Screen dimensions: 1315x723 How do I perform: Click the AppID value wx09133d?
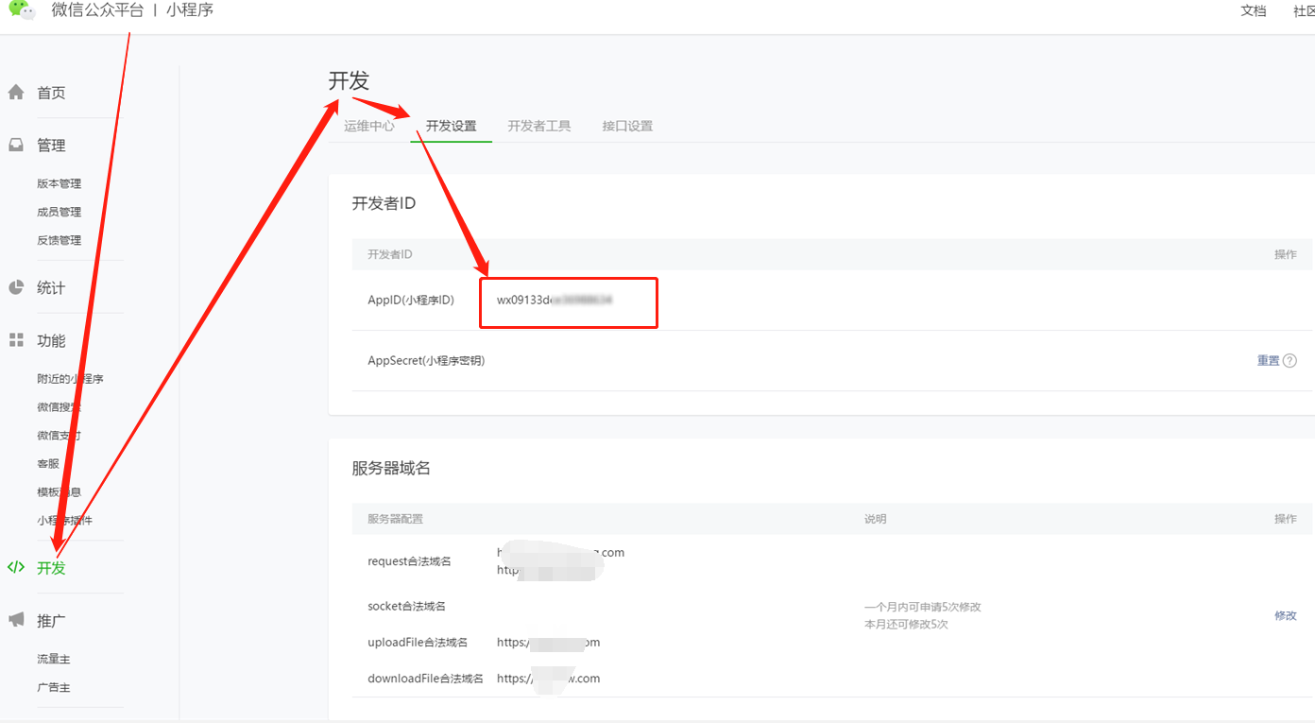[555, 300]
